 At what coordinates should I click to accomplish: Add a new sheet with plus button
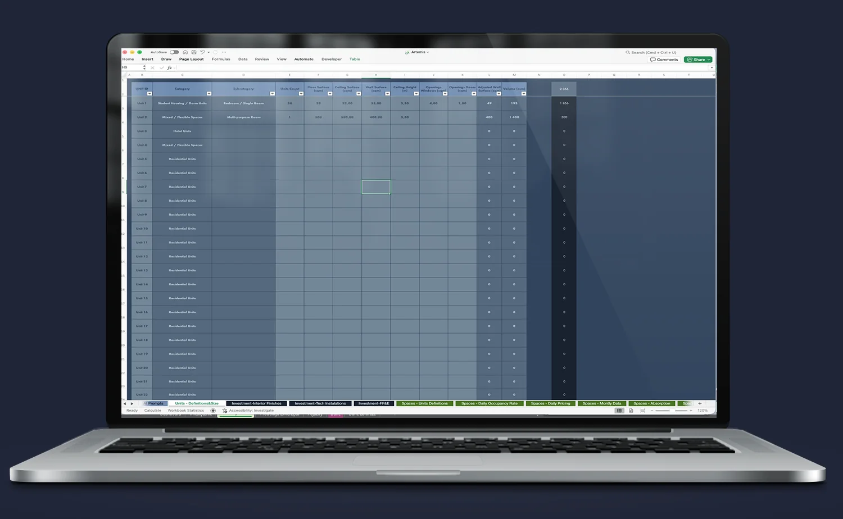(x=700, y=403)
